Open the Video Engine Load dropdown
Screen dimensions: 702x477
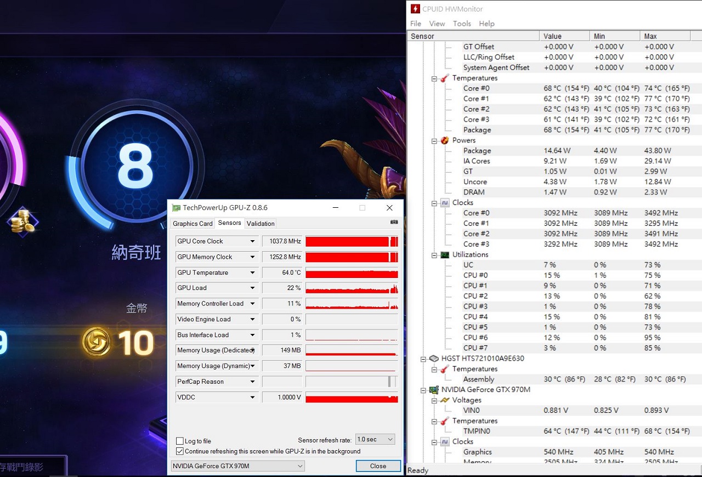click(x=253, y=319)
